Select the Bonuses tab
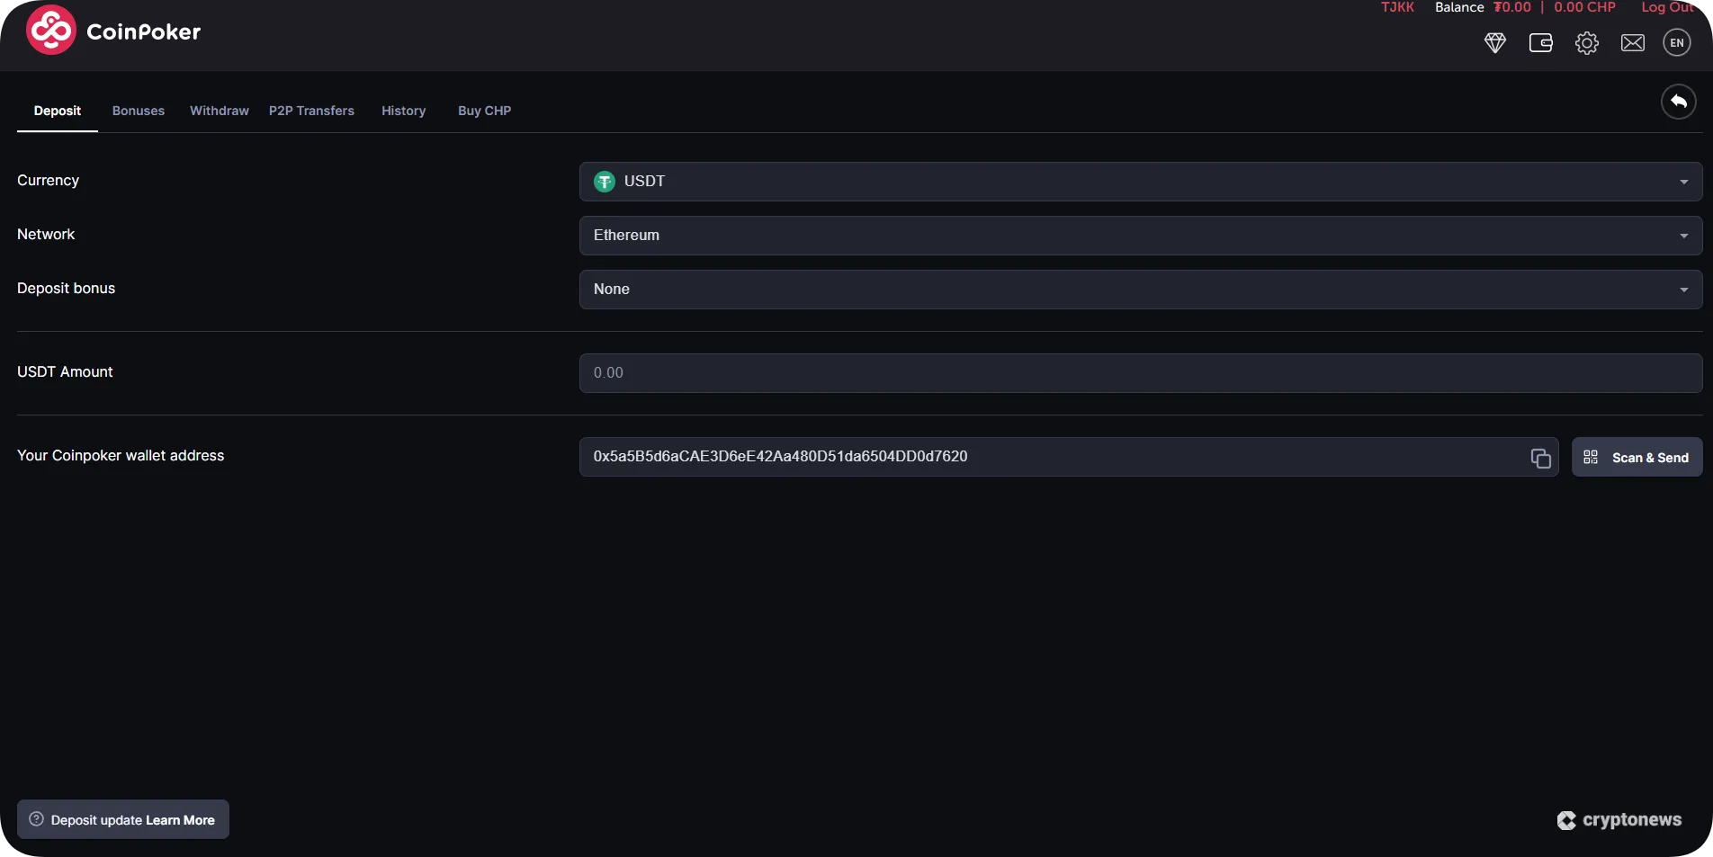1713x857 pixels. [137, 110]
